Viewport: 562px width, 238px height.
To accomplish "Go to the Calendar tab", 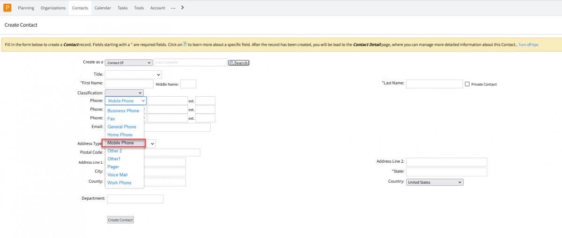I will pyautogui.click(x=103, y=8).
